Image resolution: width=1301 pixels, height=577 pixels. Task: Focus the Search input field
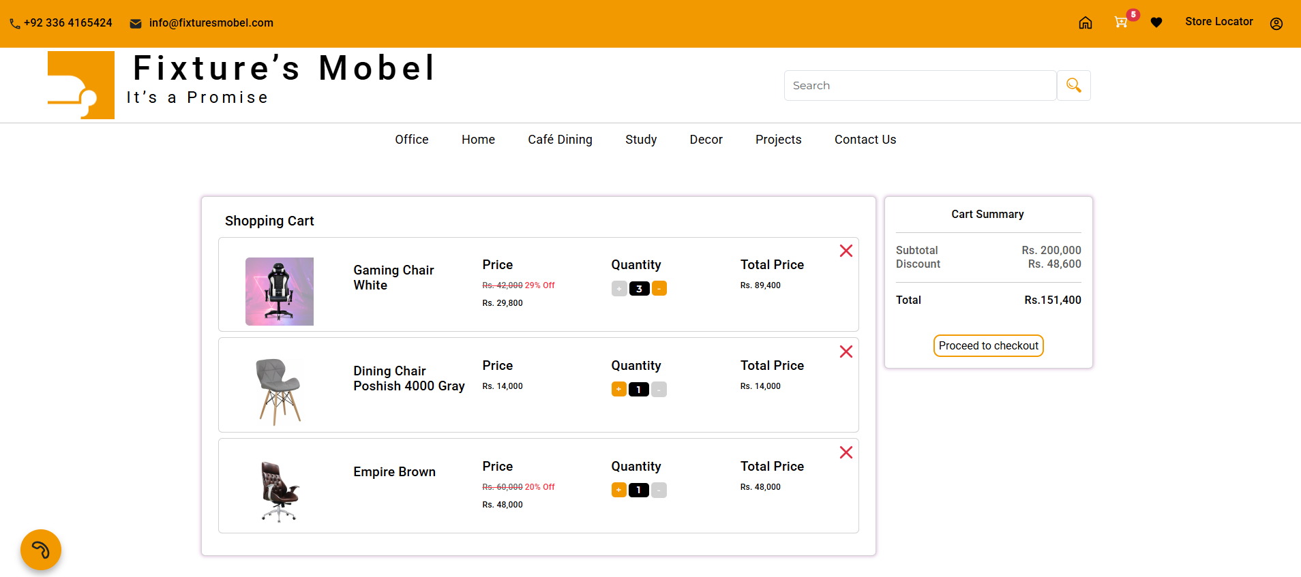click(x=921, y=85)
